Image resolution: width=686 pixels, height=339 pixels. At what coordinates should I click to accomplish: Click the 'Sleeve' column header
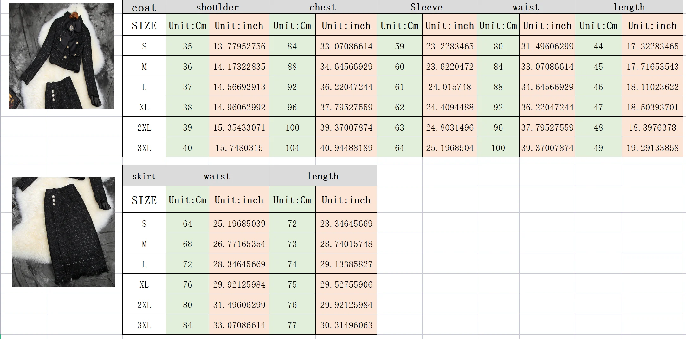427,7
